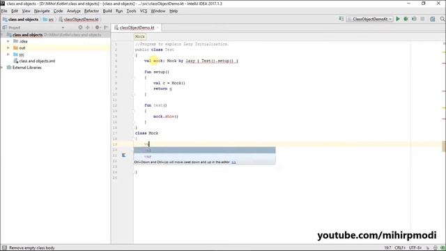This screenshot has width=446, height=251.
Task: Click the Mock breadcrumb above editor
Action: 140,37
